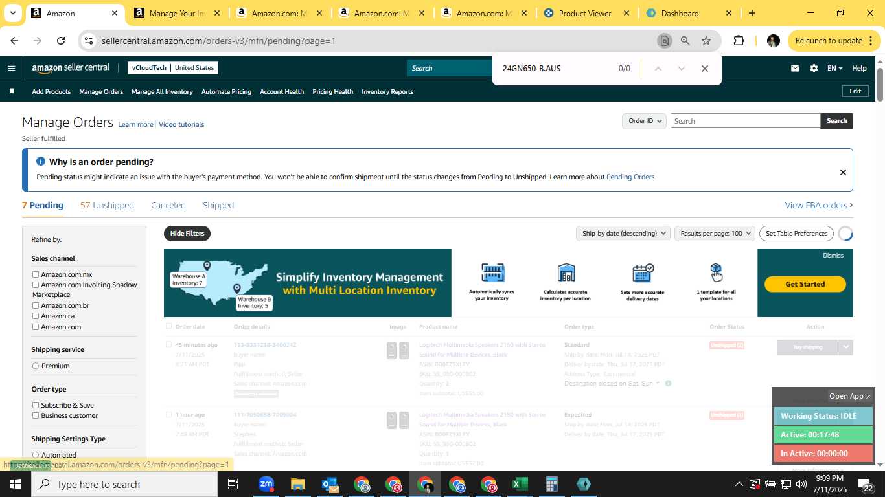
Task: Open the Pending Orders help link
Action: (x=630, y=177)
